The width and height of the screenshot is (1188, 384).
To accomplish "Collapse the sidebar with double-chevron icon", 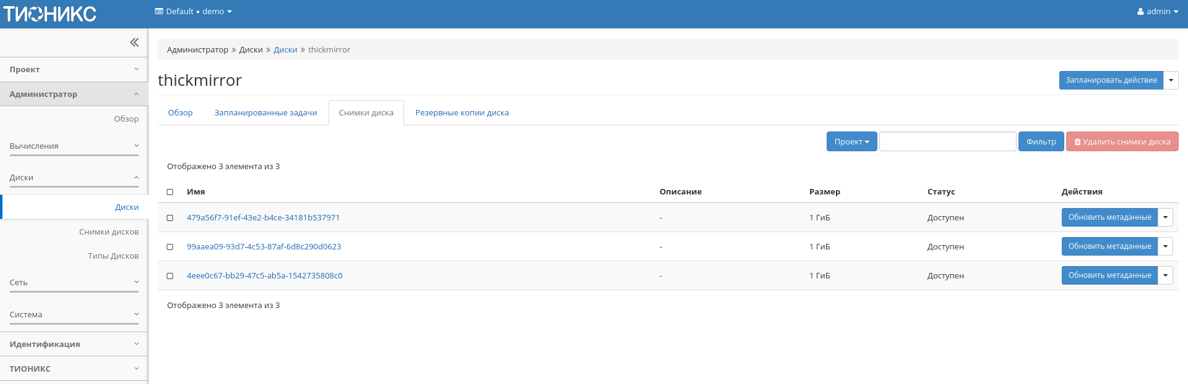I will (134, 43).
